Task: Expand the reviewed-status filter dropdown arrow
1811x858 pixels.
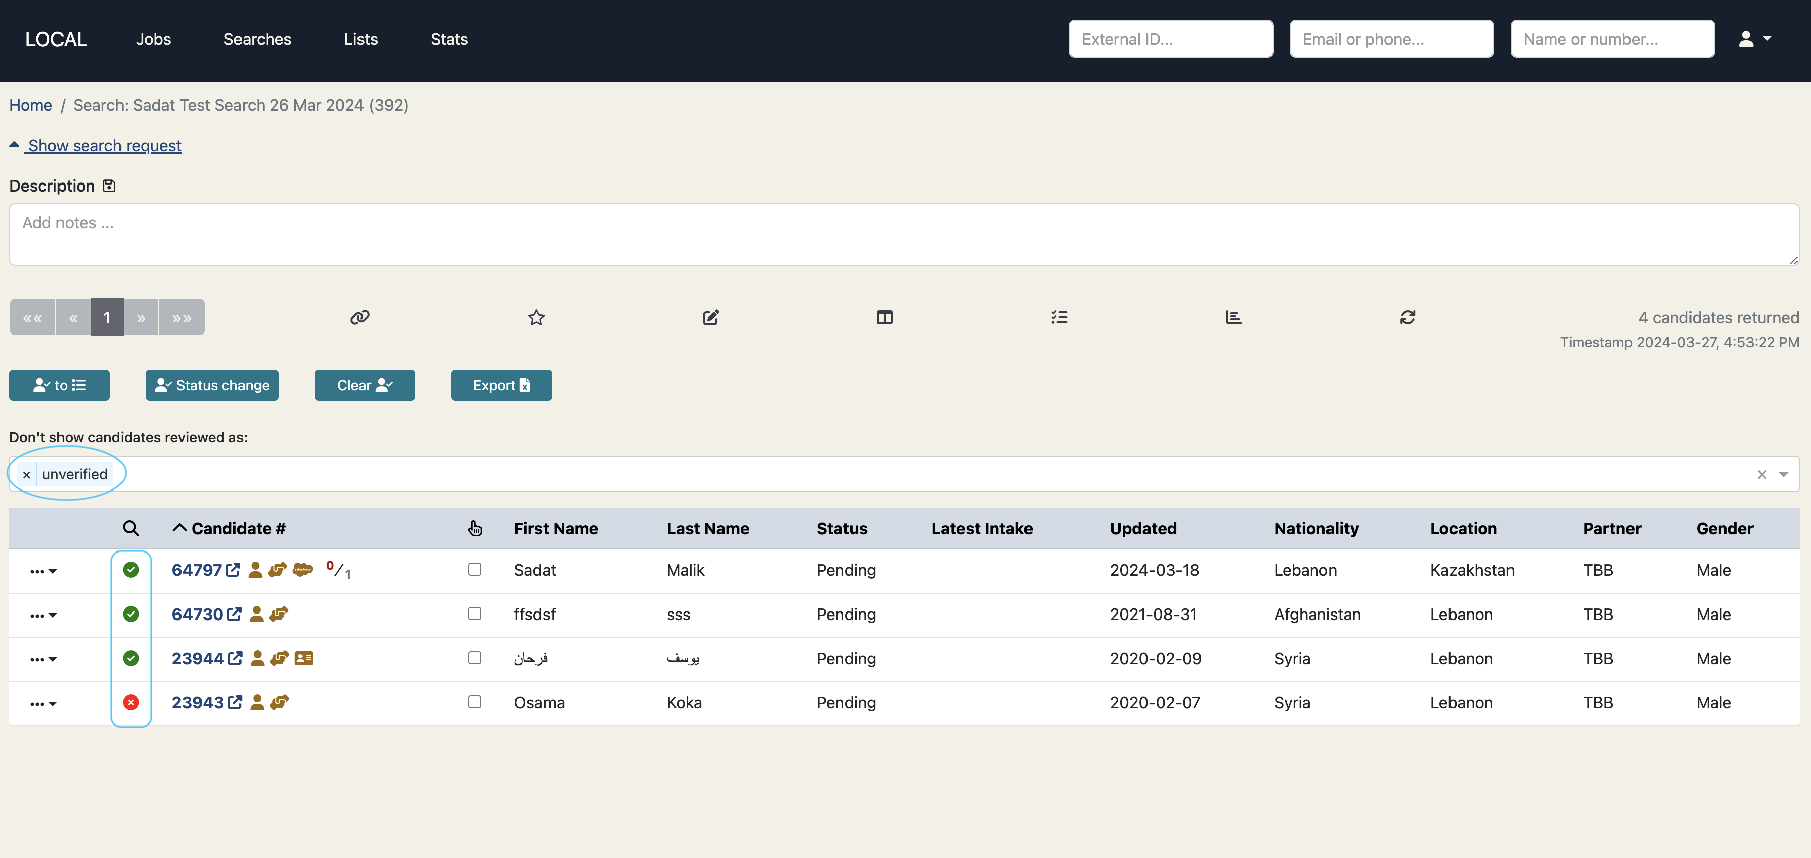Action: (x=1784, y=474)
